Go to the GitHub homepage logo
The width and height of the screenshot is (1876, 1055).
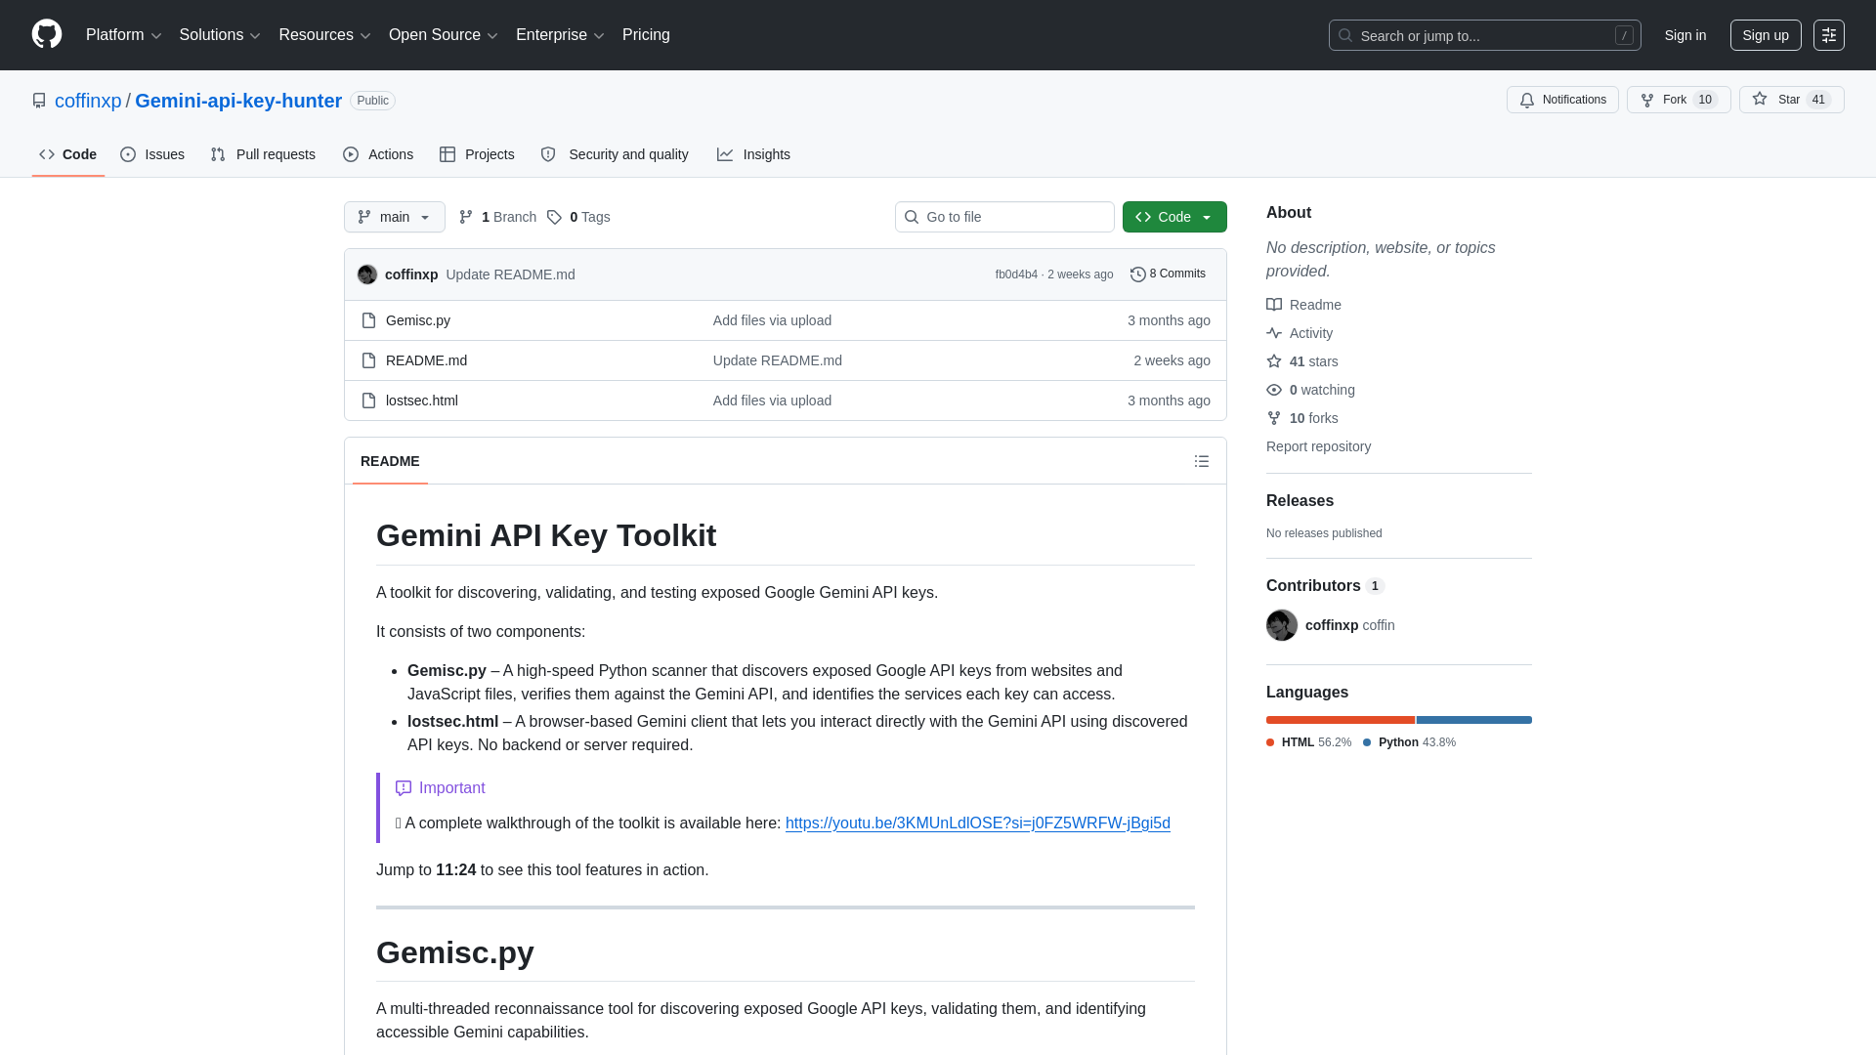tap(47, 34)
